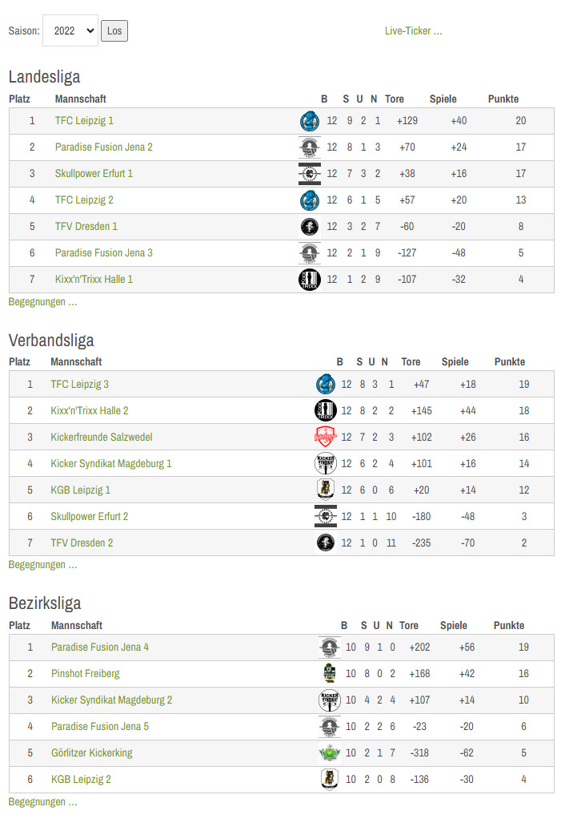This screenshot has height=823, width=565.
Task: Open the Live-Ticker link
Action: pyautogui.click(x=413, y=31)
